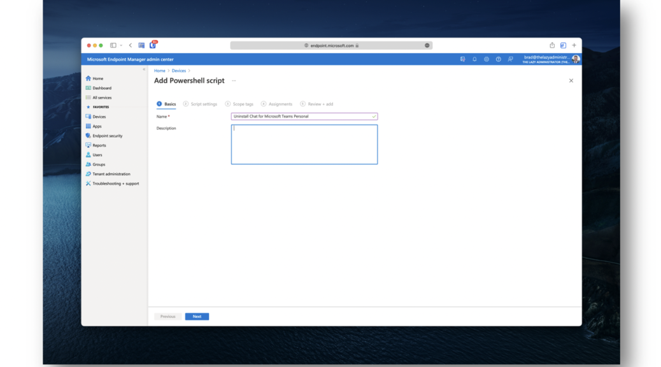Click the Next button
This screenshot has width=661, height=367.
pos(197,317)
